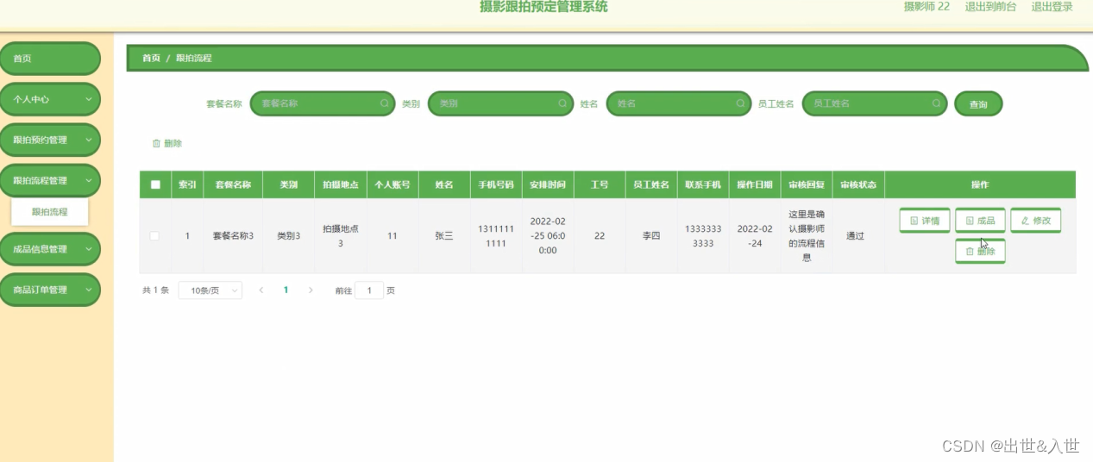Click the search icon in 员工姓名 field
Viewport: 1093px width, 462px height.
click(x=937, y=103)
